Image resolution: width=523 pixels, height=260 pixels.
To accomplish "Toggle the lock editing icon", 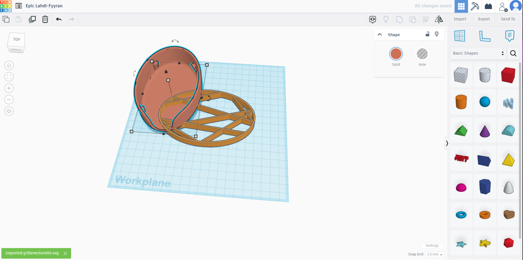I will pos(427,34).
